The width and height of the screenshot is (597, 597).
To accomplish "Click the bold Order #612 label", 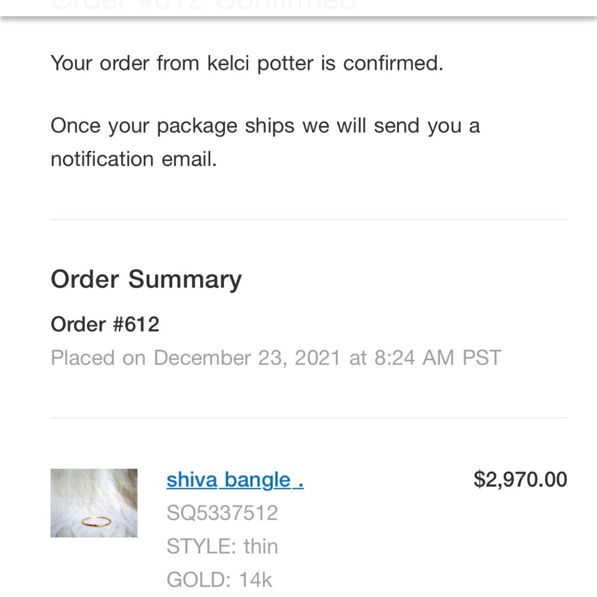I will click(x=105, y=324).
